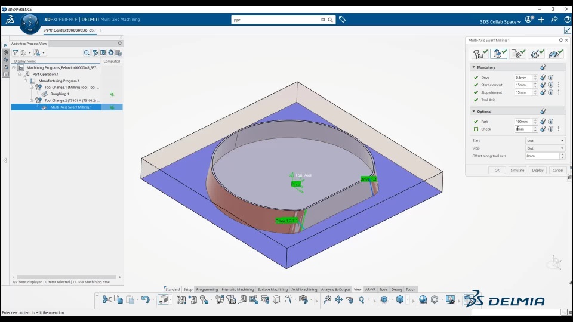Click the Offset along tool axis field
This screenshot has height=322, width=573.
click(x=543, y=156)
